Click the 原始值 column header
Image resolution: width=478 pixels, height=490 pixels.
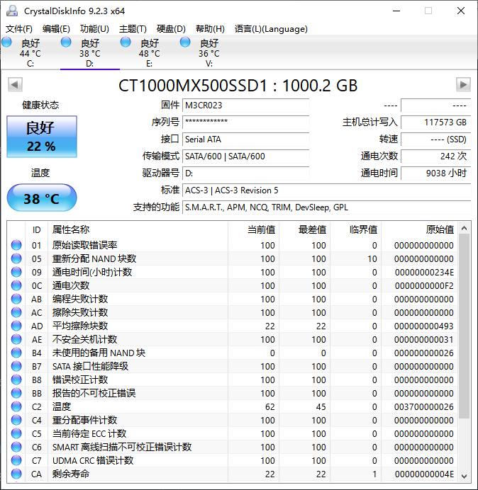(x=419, y=229)
